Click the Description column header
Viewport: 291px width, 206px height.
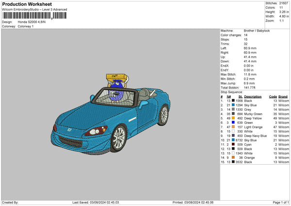pos(252,96)
